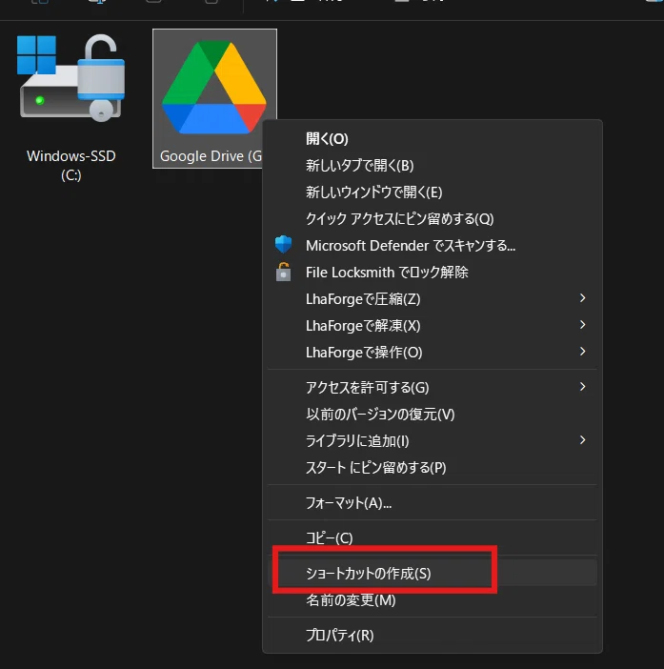This screenshot has width=664, height=669.
Task: Choose コピー(C) from the context menu
Action: pos(432,537)
